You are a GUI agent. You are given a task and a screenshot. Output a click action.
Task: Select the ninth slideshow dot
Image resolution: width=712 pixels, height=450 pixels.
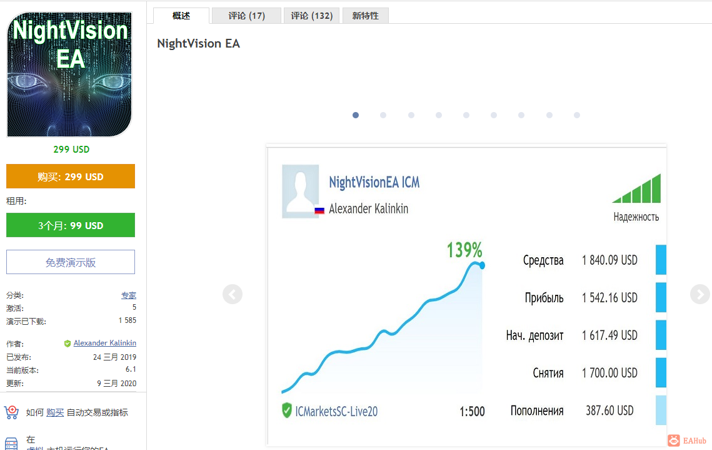click(x=577, y=115)
